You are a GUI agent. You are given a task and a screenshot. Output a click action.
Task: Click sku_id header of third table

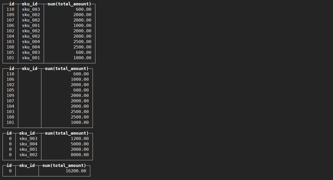coord(27,133)
